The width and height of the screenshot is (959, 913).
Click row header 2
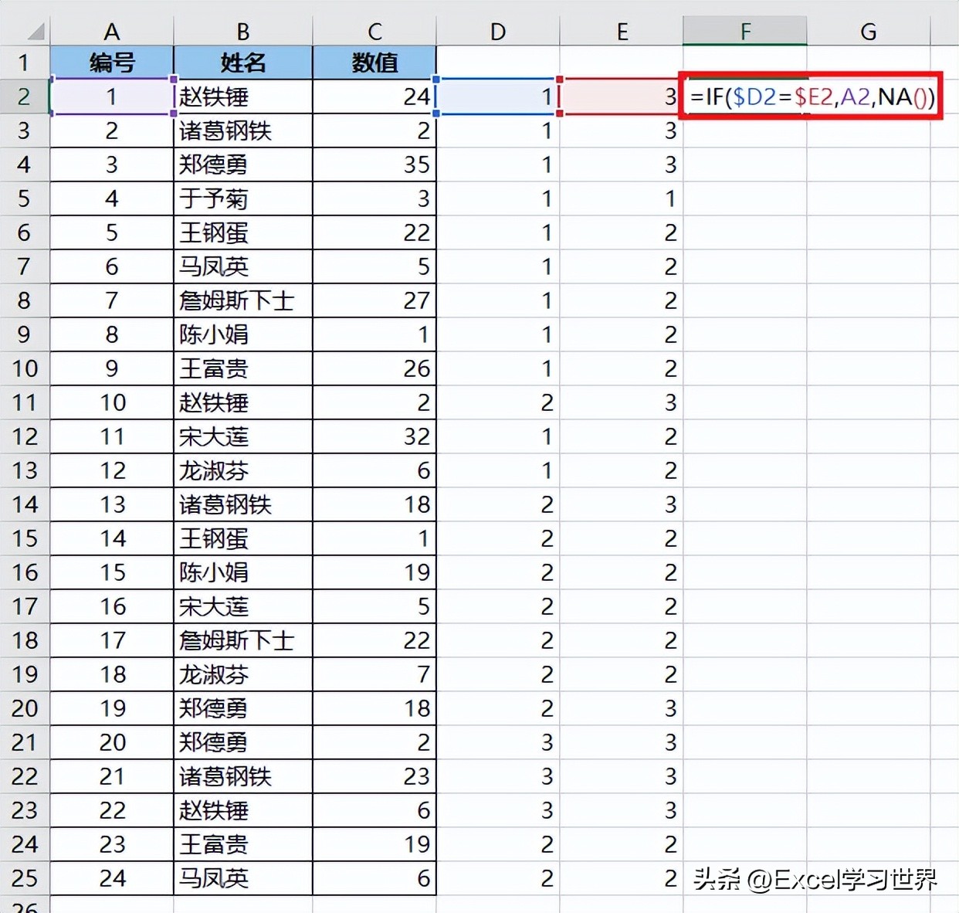pyautogui.click(x=25, y=97)
